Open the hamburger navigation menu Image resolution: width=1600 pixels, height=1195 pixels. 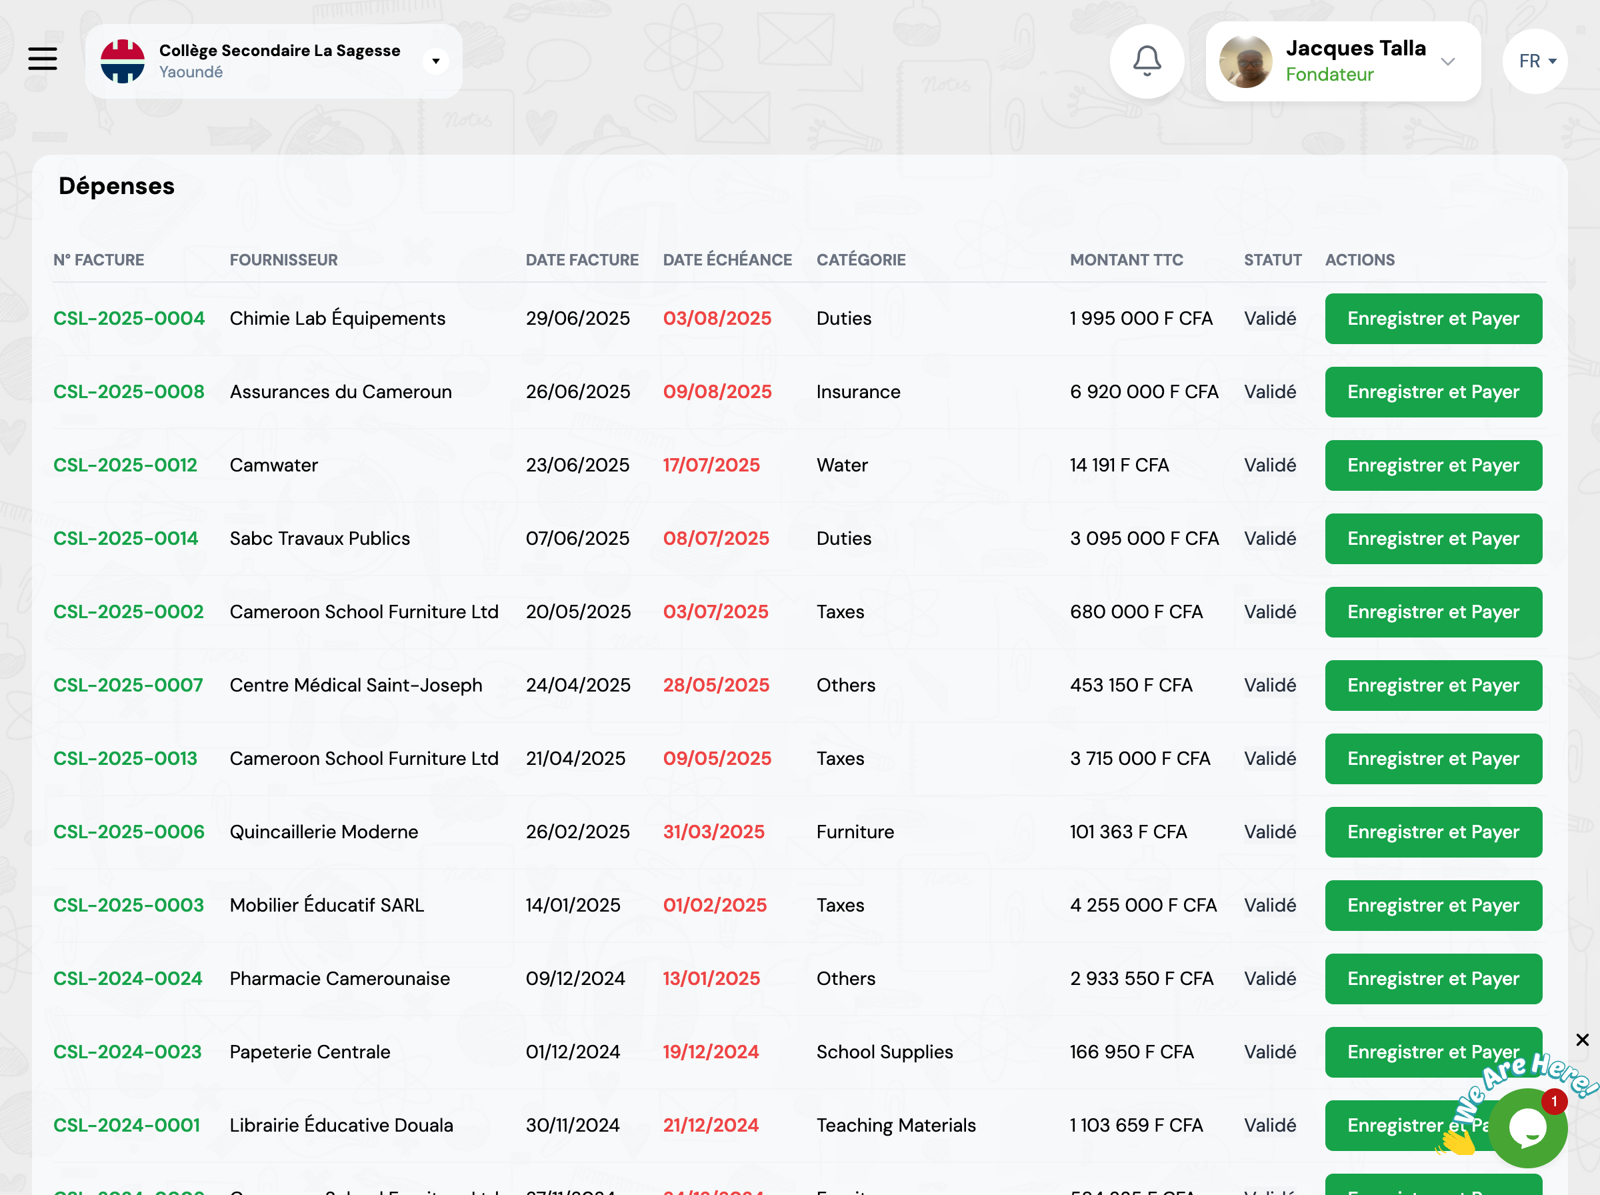pyautogui.click(x=43, y=59)
